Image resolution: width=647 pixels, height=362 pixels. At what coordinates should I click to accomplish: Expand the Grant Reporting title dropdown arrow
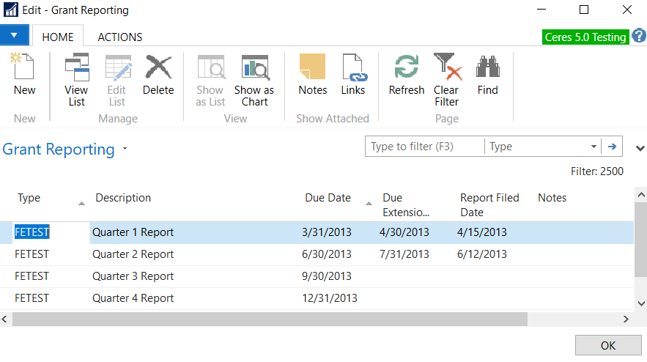125,149
